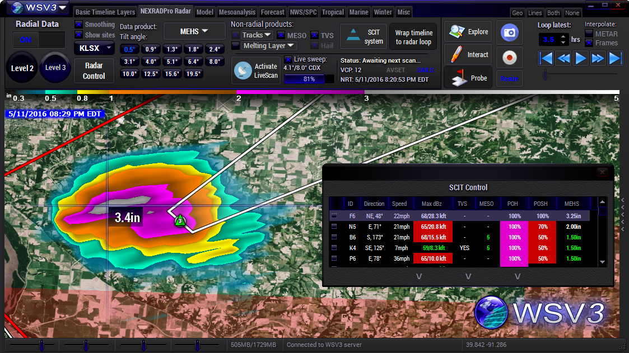Play the radar loop
629x353 pixels.
pos(580,59)
